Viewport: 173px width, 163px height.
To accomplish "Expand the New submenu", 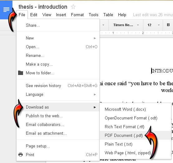I will 58,38.
